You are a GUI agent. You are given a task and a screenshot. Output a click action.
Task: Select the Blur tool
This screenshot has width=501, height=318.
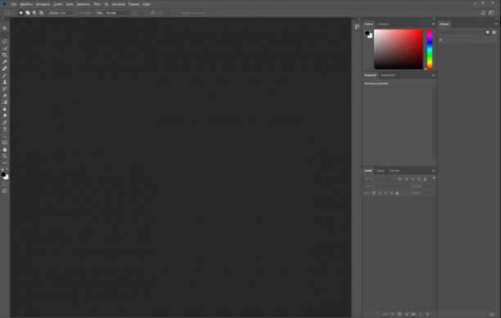pyautogui.click(x=4, y=109)
